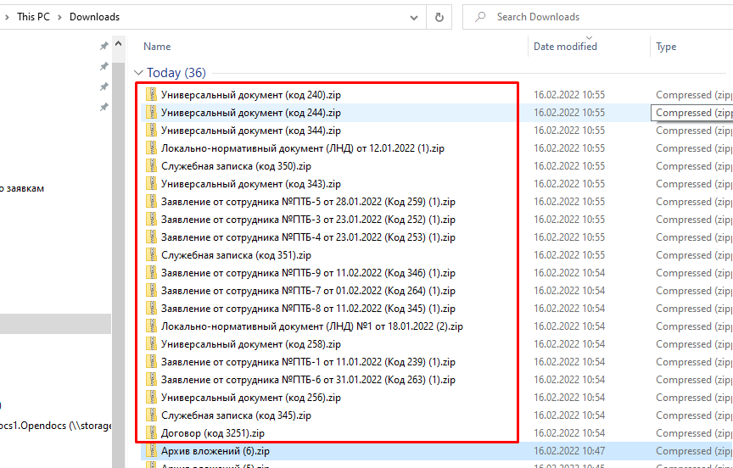Collapse the Today (36) group

pyautogui.click(x=138, y=73)
